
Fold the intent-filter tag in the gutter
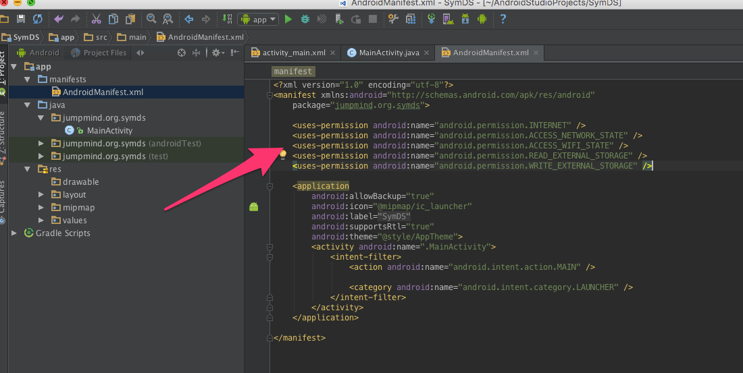click(270, 257)
